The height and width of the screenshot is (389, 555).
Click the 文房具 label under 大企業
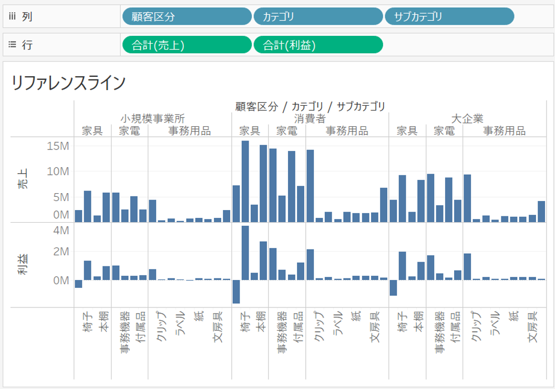533,326
